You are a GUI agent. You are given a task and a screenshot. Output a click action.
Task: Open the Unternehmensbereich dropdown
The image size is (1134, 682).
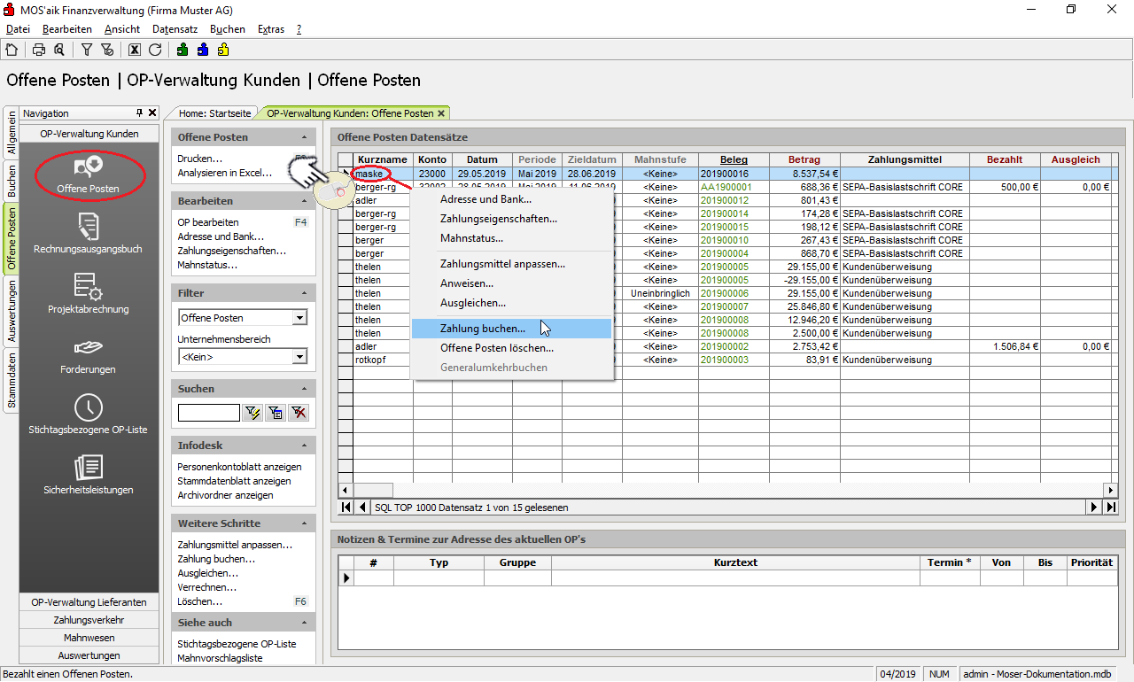pos(300,357)
